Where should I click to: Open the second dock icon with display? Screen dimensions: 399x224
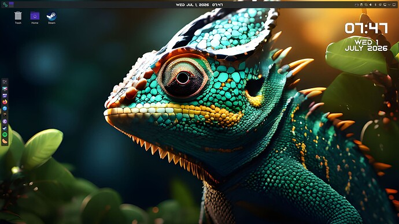[5, 89]
